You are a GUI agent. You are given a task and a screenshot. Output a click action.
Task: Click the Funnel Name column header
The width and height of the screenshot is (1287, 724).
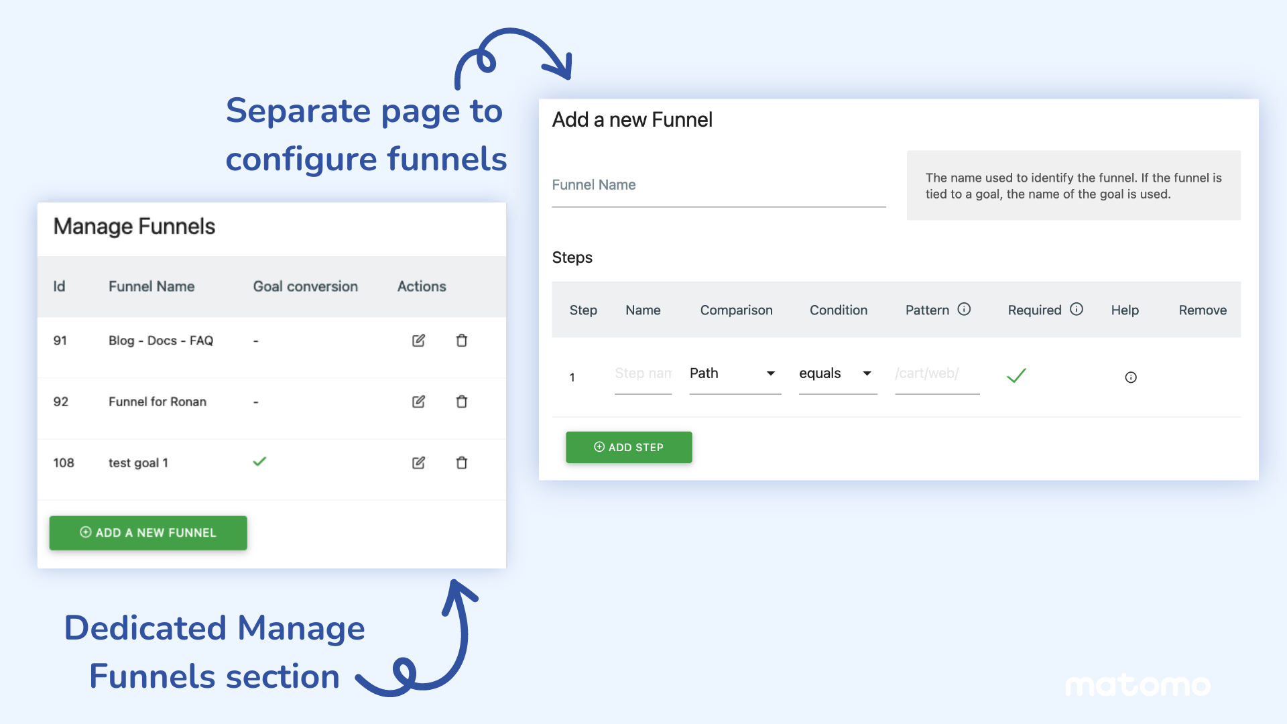pos(151,286)
